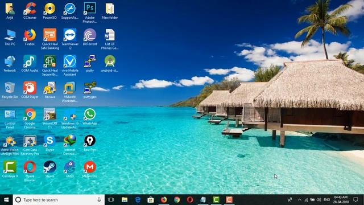The width and height of the screenshot is (364, 205).
Task: Select the Skype desktop shortcut
Action: (x=49, y=143)
